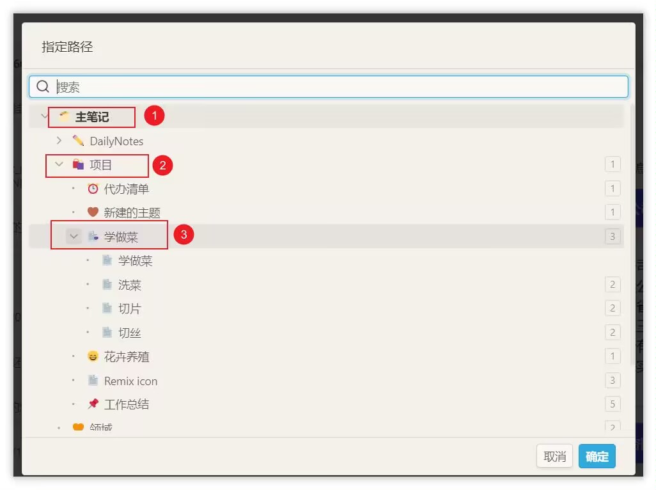Screen dimensions: 656x490
Task: Click the Remix icon document icon
Action: coord(93,381)
